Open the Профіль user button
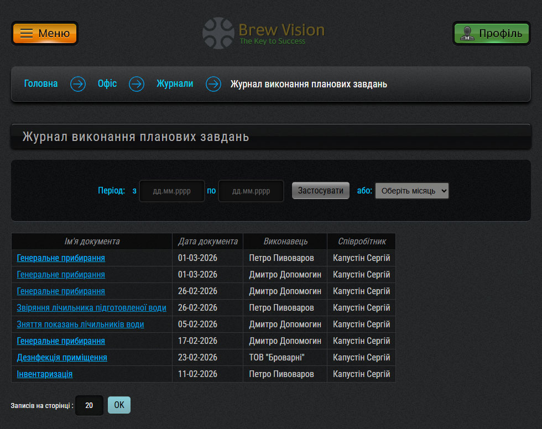Image resolution: width=542 pixels, height=429 pixels. pos(491,33)
